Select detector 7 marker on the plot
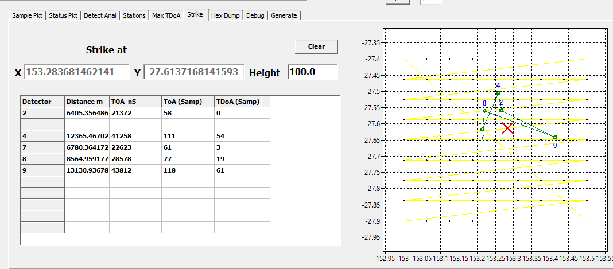 click(482, 130)
